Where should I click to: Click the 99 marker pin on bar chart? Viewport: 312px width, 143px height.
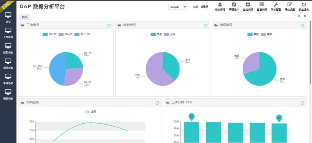point(192,117)
